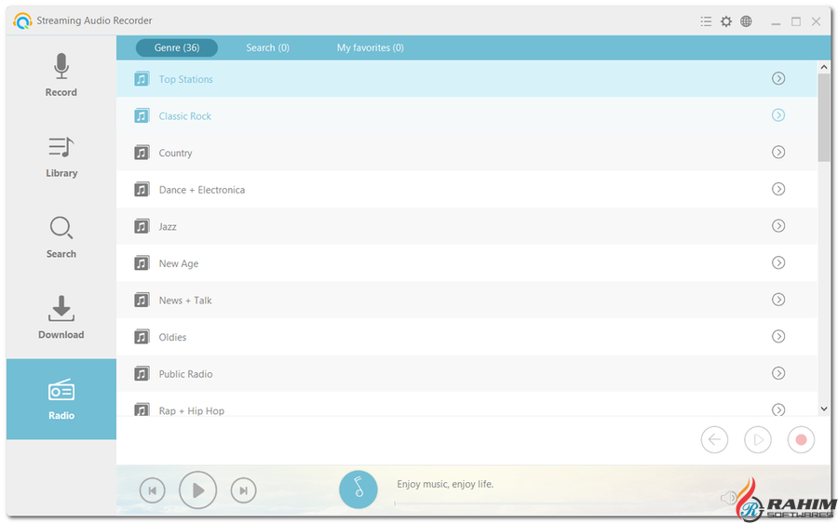838x523 pixels.
Task: Select the Radio section in sidebar
Action: [61, 399]
